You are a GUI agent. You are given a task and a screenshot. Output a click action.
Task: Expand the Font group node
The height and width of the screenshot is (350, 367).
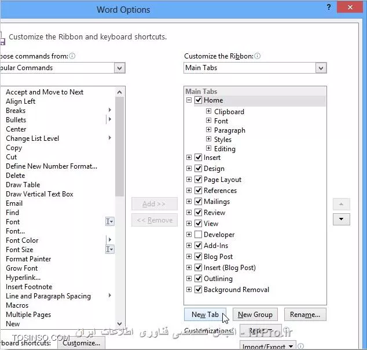tap(208, 121)
